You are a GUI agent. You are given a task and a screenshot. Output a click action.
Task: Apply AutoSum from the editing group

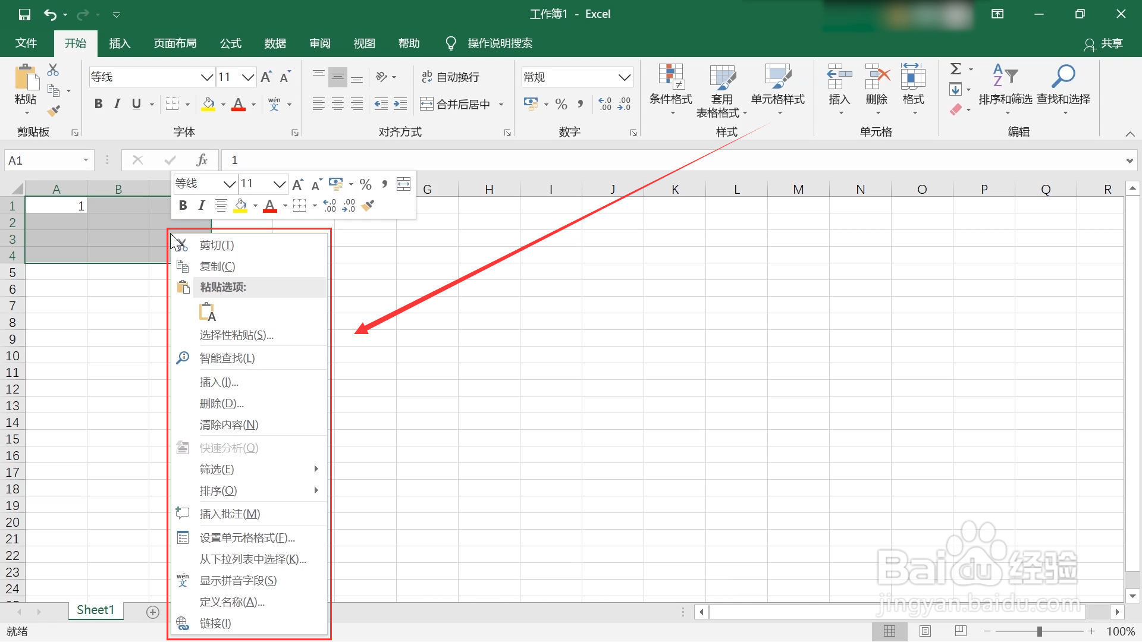pyautogui.click(x=956, y=68)
